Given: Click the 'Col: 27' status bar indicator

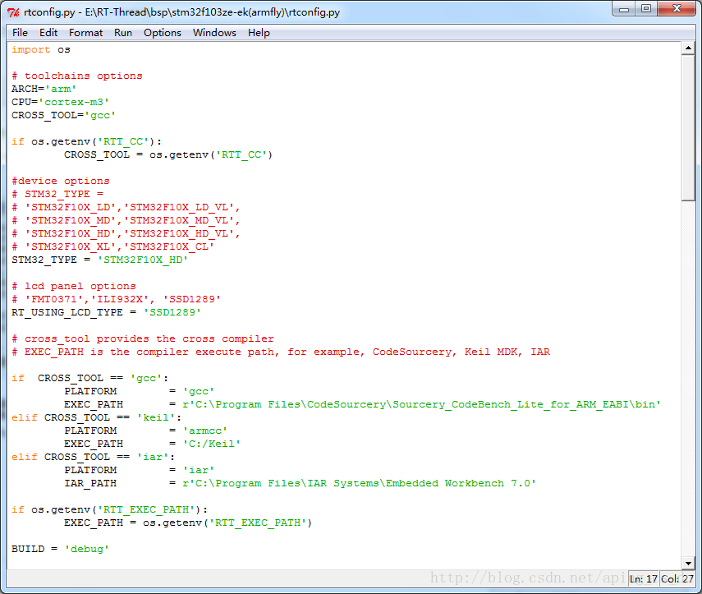Looking at the screenshot, I should (x=677, y=578).
